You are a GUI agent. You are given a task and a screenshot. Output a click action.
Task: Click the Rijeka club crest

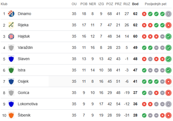pyautogui.click(x=11, y=25)
